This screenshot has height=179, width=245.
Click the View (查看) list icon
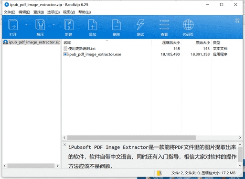point(164,25)
